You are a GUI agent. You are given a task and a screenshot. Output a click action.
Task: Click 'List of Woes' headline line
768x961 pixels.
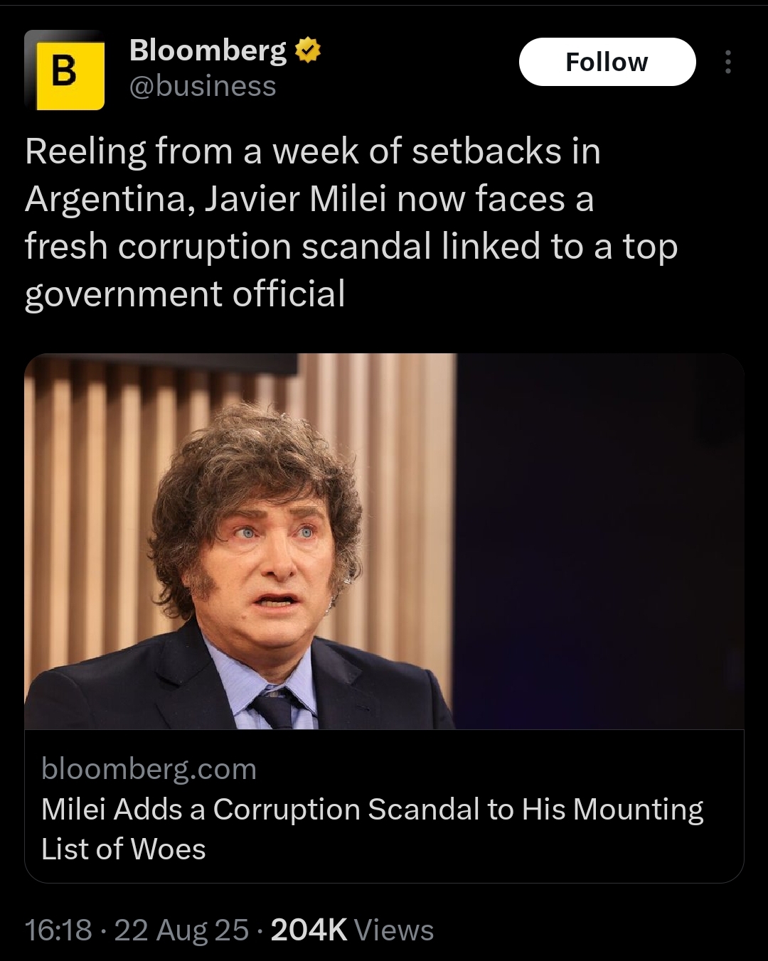click(124, 849)
